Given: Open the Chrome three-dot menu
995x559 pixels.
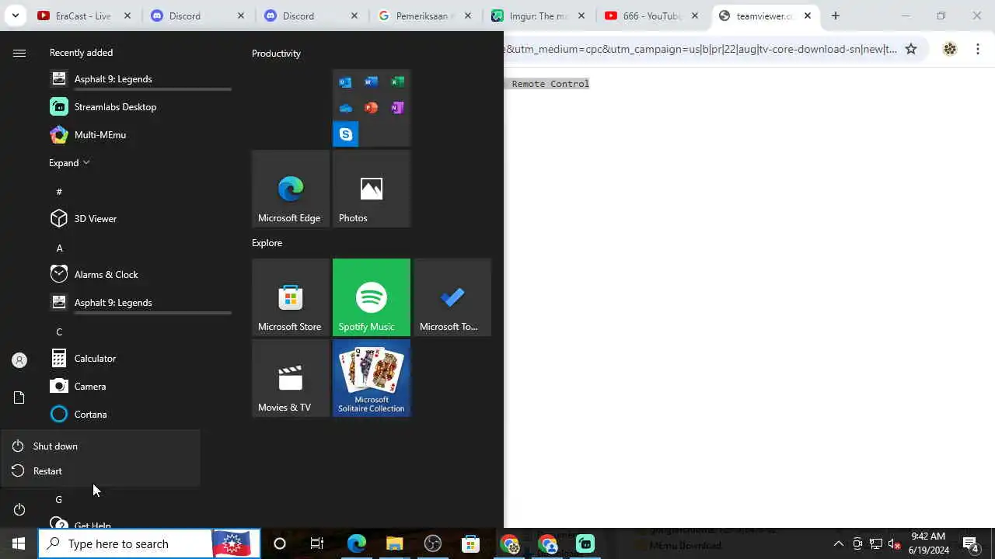Looking at the screenshot, I should (x=978, y=49).
